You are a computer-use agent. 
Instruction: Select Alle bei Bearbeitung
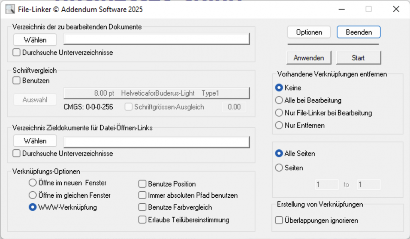tap(279, 100)
